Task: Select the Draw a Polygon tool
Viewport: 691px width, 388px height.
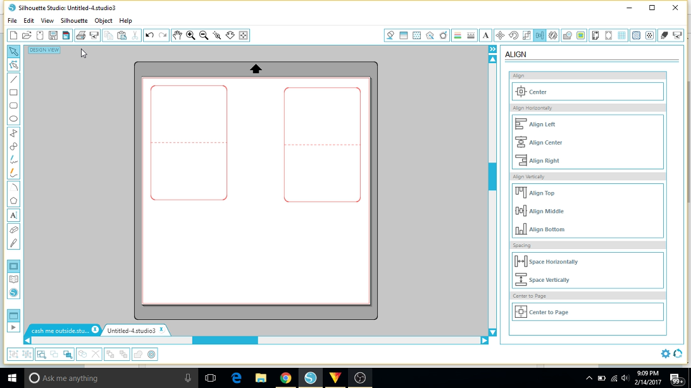Action: click(14, 133)
